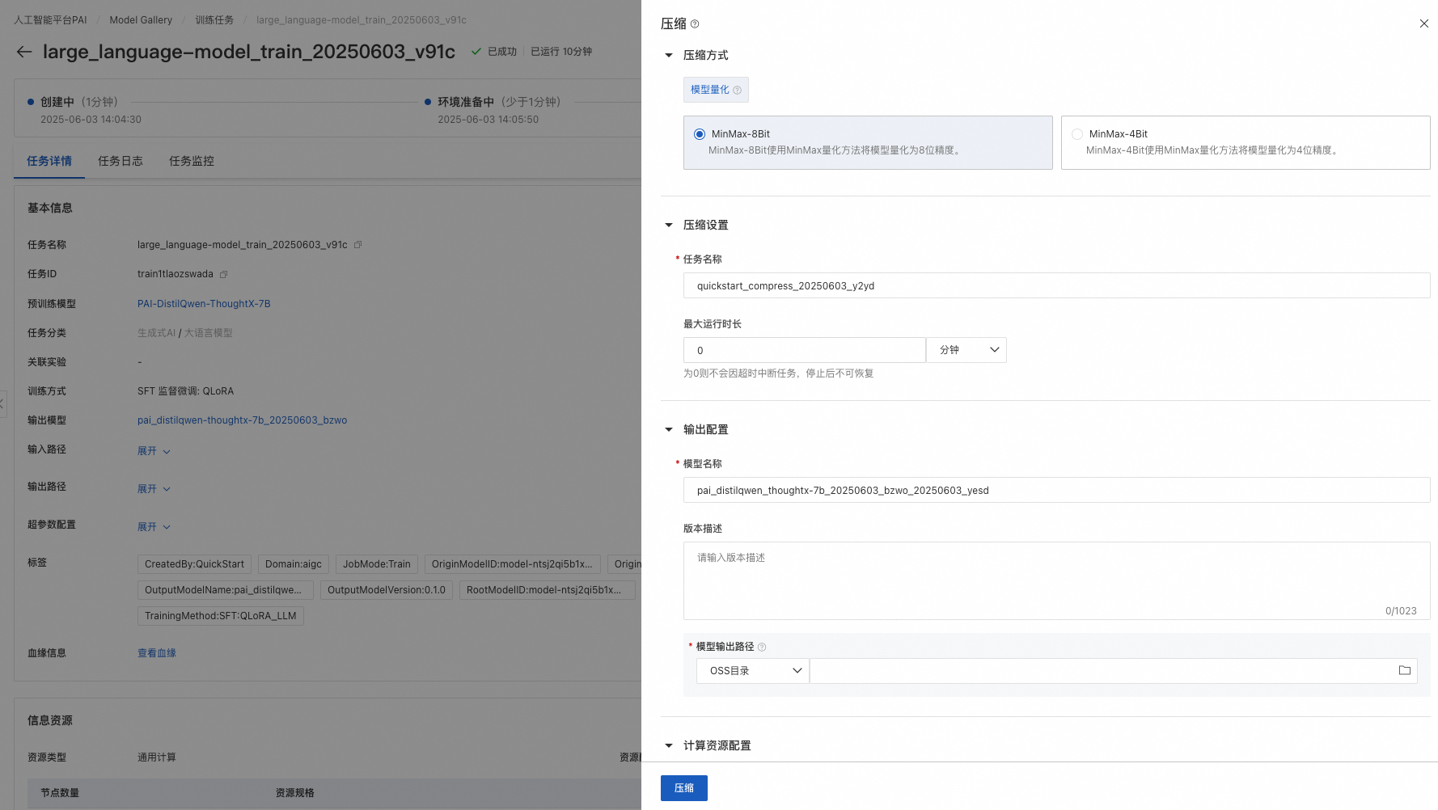Click the help icon next to 压缩 title
This screenshot has height=810, width=1438.
click(x=695, y=24)
